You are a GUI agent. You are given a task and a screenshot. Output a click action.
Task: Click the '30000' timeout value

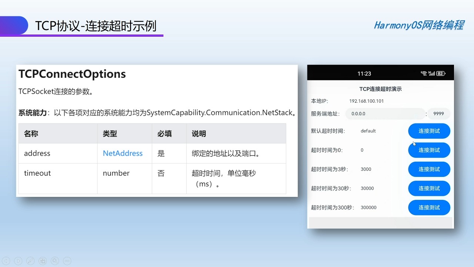click(x=367, y=188)
